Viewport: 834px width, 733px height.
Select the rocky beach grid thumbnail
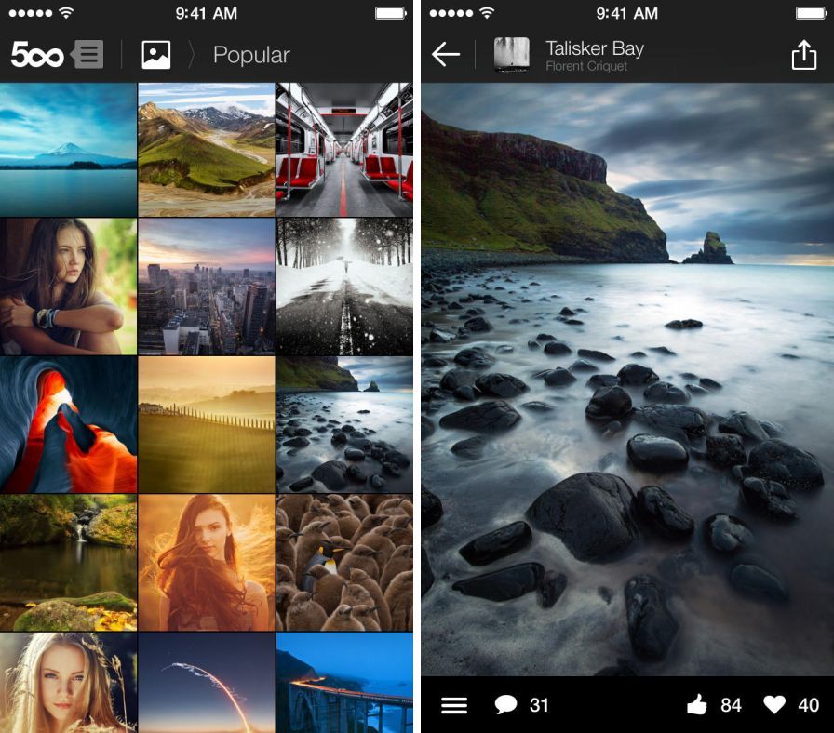coord(344,424)
